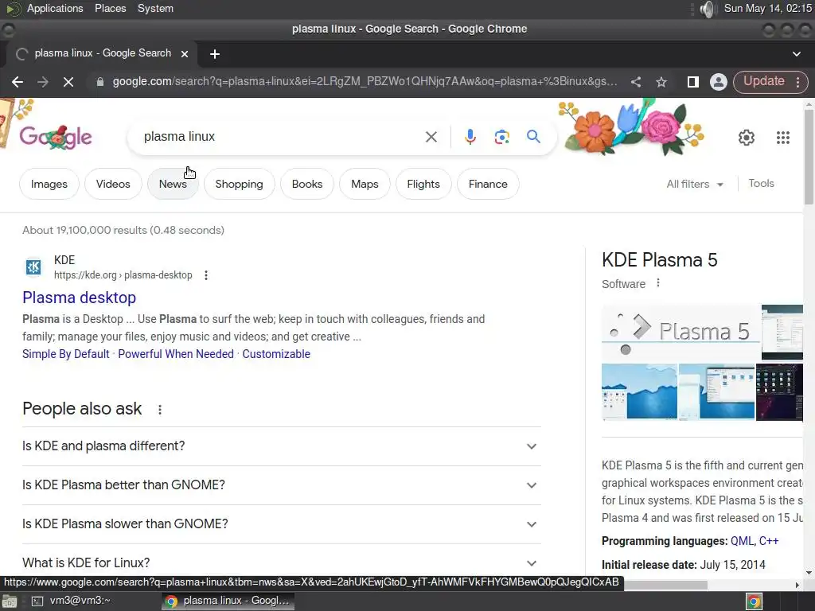Image resolution: width=815 pixels, height=611 pixels.
Task: Open the QML programming language link
Action: tap(742, 541)
